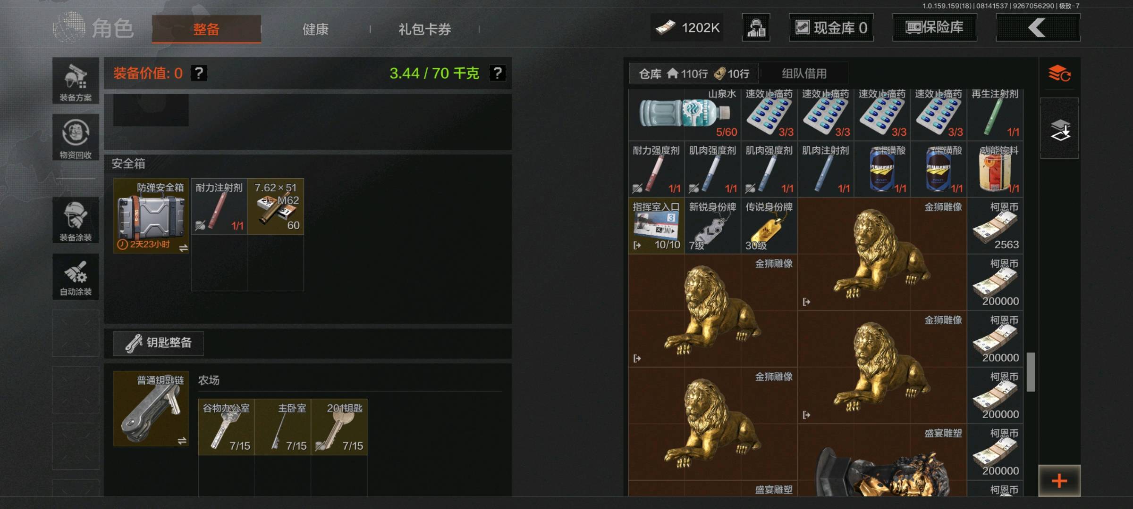Toggle swap arrows on 防弹安全箱

click(x=183, y=247)
